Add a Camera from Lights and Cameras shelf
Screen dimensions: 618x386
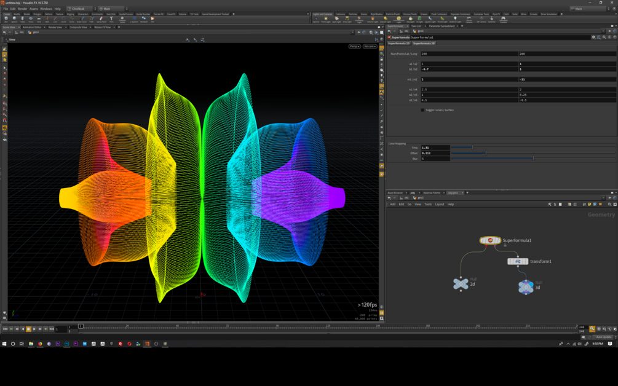[x=316, y=19]
